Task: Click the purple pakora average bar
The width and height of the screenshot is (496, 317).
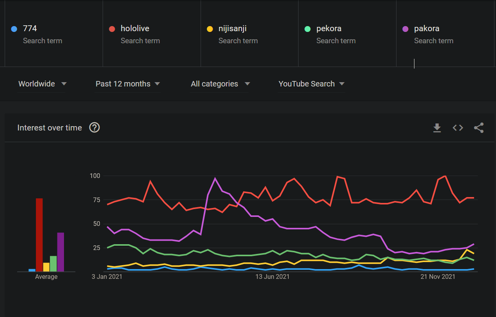Action: click(60, 252)
